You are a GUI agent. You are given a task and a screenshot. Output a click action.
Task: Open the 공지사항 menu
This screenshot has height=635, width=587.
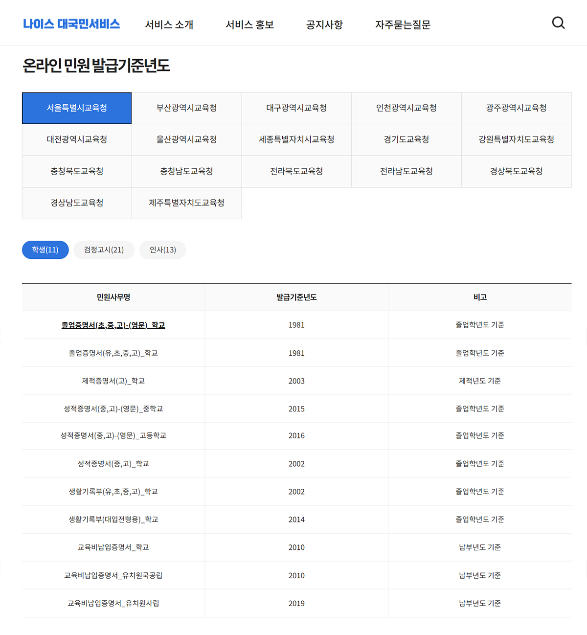point(324,24)
